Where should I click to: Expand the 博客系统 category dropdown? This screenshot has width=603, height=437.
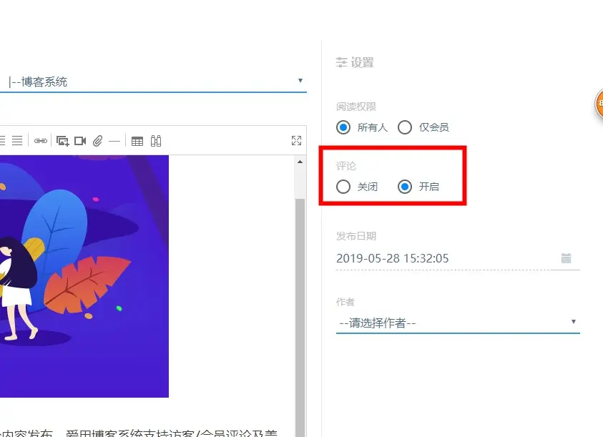click(x=154, y=82)
